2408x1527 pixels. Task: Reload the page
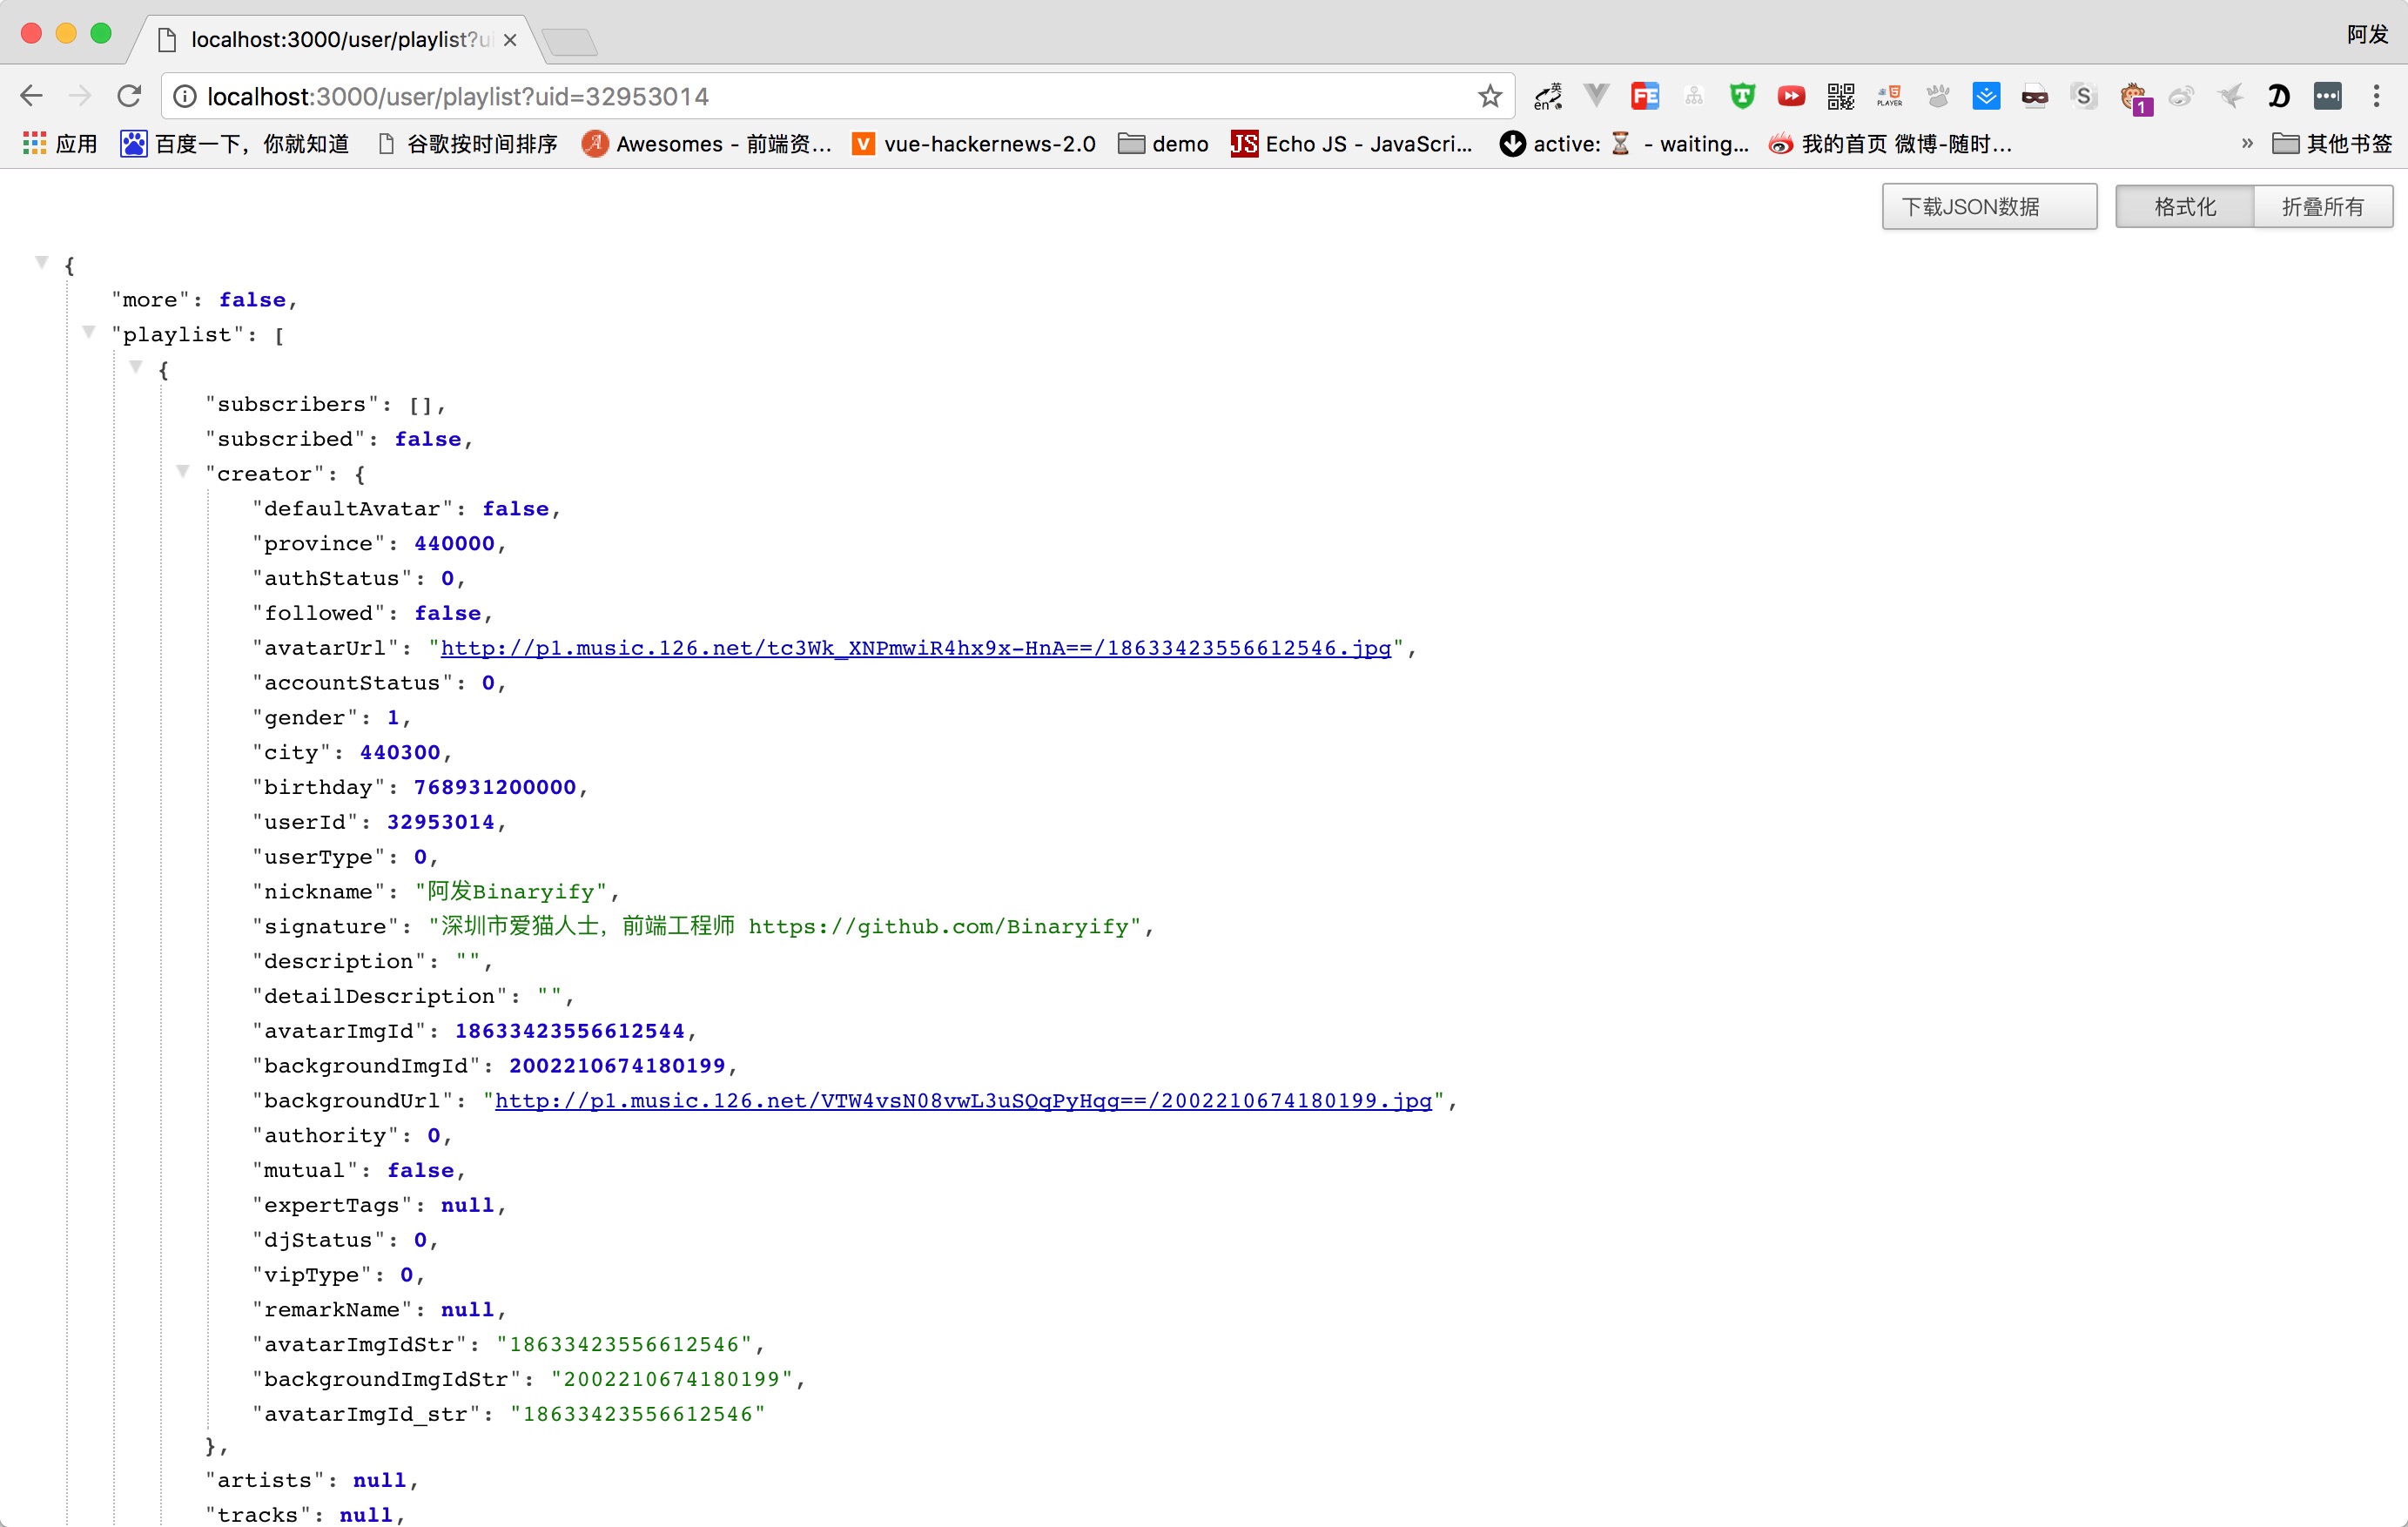click(129, 96)
